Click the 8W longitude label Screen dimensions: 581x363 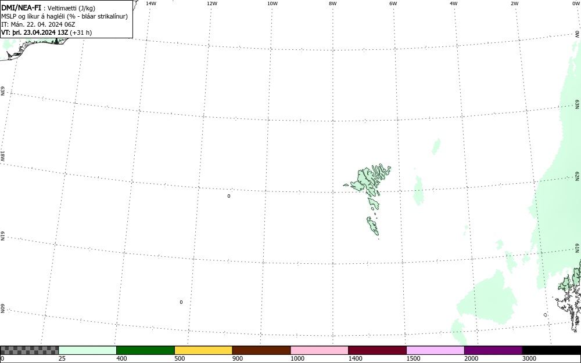pos(333,3)
